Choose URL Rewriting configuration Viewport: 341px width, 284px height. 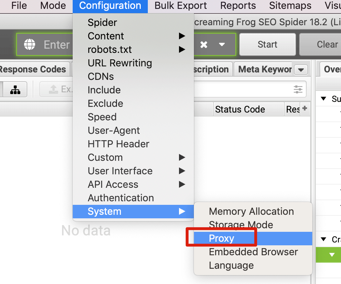pyautogui.click(x=133, y=63)
